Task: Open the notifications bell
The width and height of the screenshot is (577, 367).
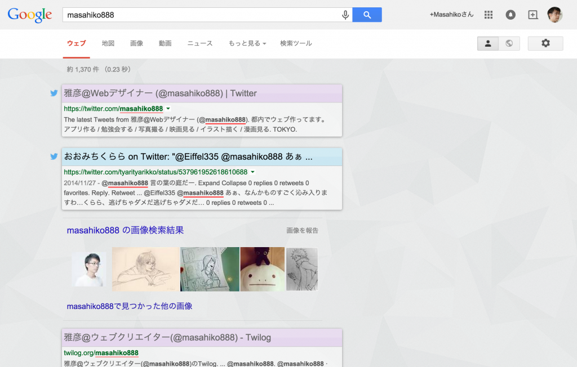Action: coord(511,15)
